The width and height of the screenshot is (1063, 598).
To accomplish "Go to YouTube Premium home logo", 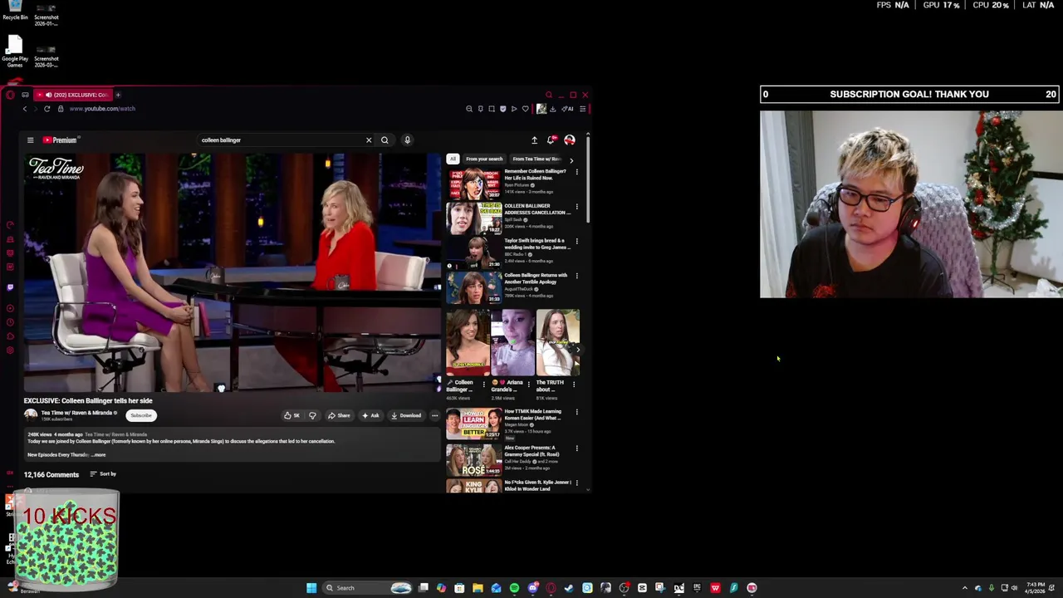I will (60, 140).
